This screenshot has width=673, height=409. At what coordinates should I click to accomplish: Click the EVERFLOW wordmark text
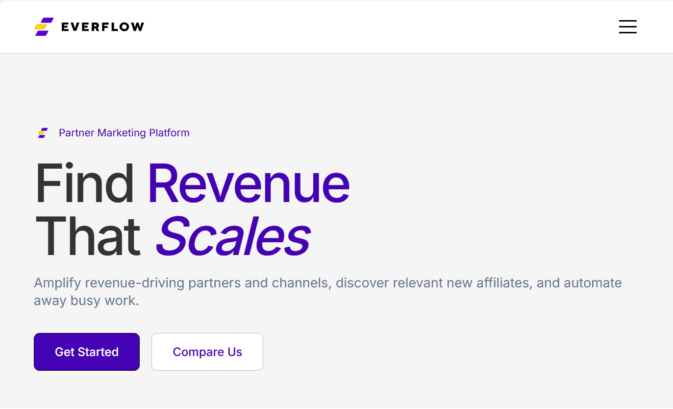point(102,27)
